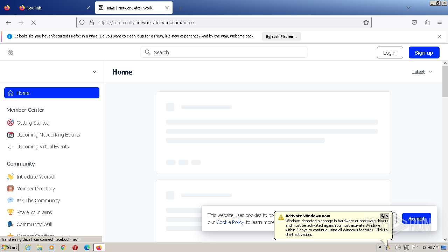Expand the sidebar community dropdown chevron
Screen dimensions: 448x252
pyautogui.click(x=94, y=72)
